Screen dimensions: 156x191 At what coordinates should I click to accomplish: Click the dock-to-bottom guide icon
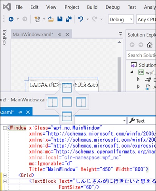pyautogui.click(x=67, y=116)
